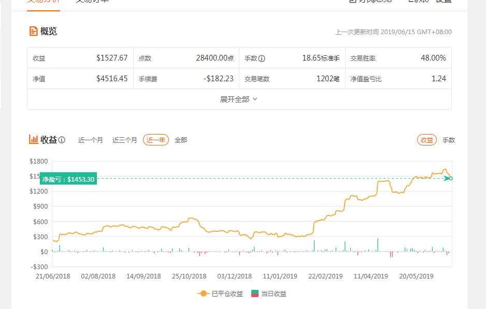Open the 交易订单 tab
Screen dimensions: 486x309
coord(92,1)
